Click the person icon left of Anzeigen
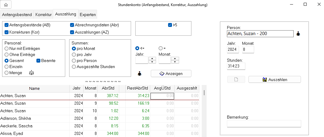The width and height of the screenshot is (324, 137). pyautogui.click(x=140, y=73)
